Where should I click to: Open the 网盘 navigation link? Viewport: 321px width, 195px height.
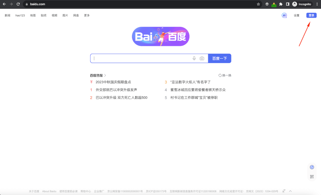[76, 15]
